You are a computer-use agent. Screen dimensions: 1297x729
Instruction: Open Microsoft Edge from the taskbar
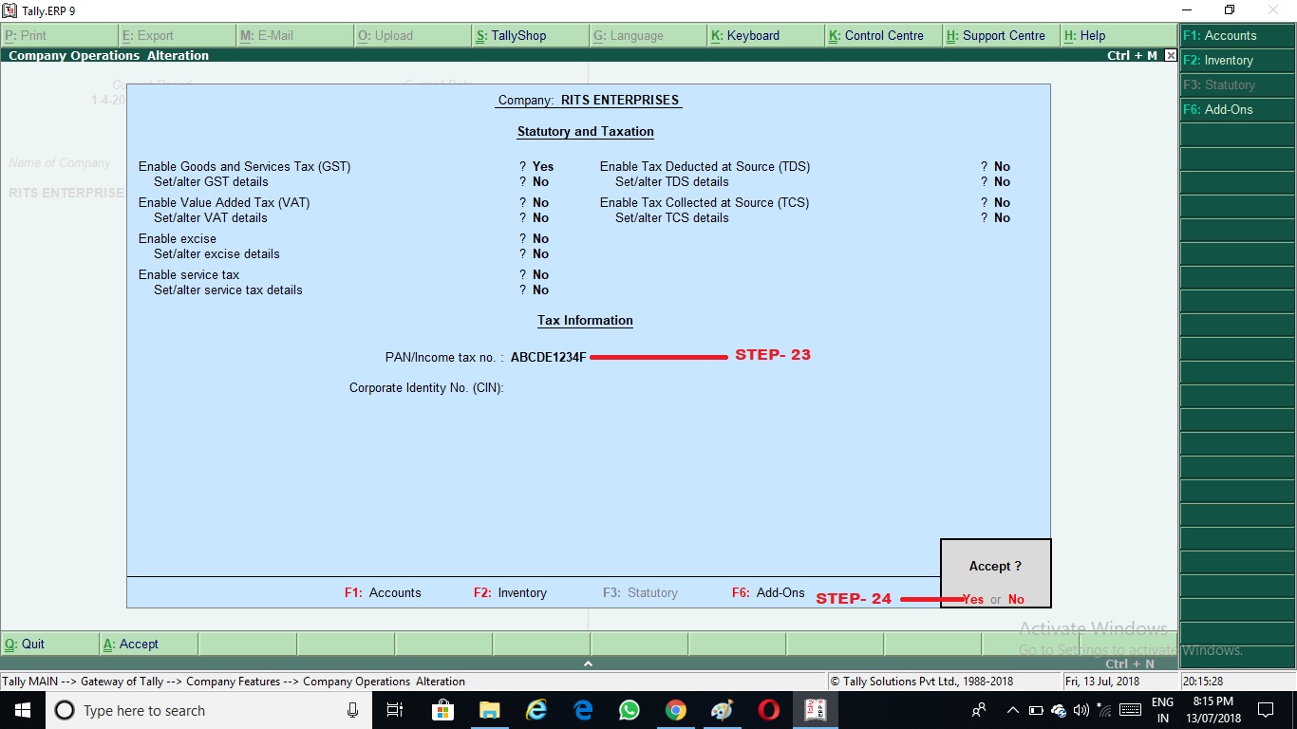(x=583, y=710)
